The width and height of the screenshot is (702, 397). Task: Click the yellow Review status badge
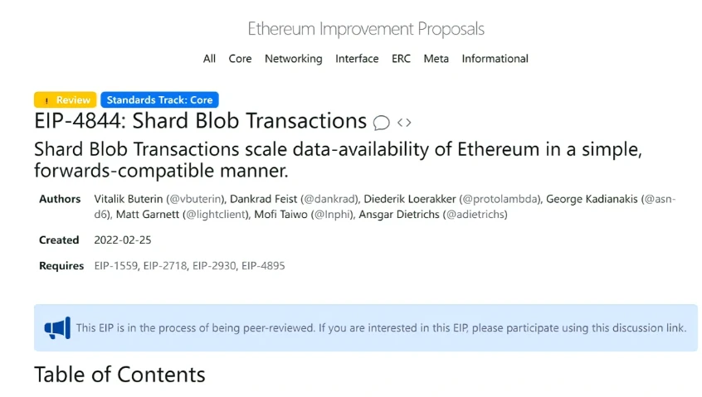66,99
